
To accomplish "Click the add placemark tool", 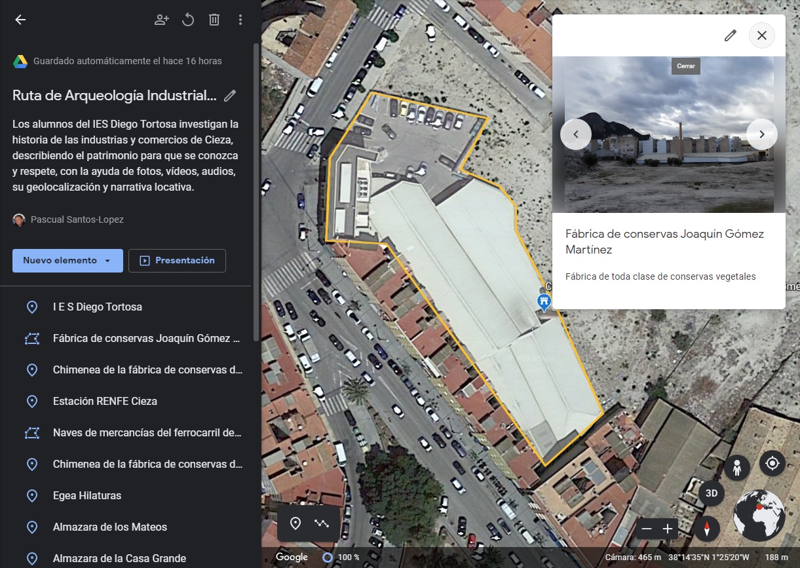I will point(295,523).
